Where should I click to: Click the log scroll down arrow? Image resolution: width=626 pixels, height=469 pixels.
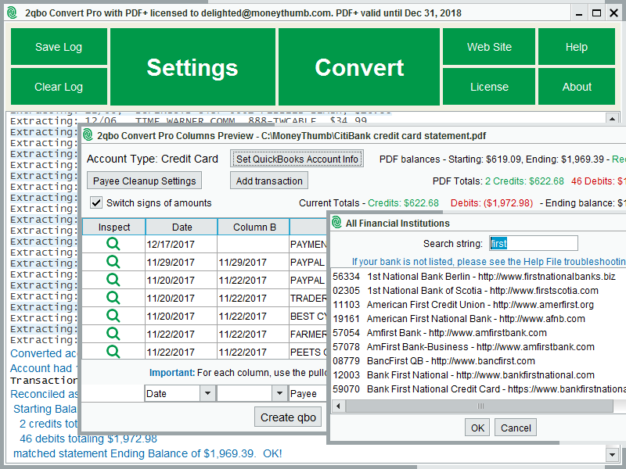point(612,454)
